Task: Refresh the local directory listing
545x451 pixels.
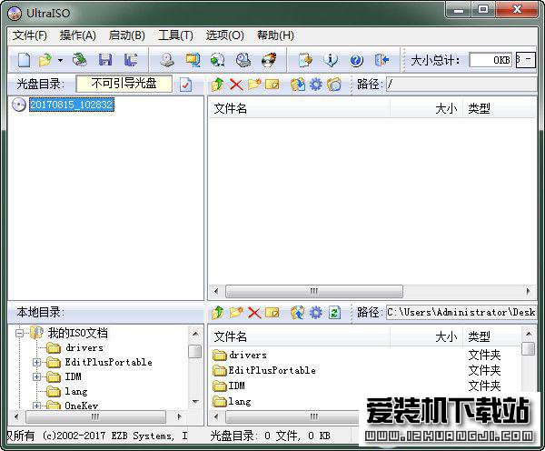Action: tap(334, 313)
